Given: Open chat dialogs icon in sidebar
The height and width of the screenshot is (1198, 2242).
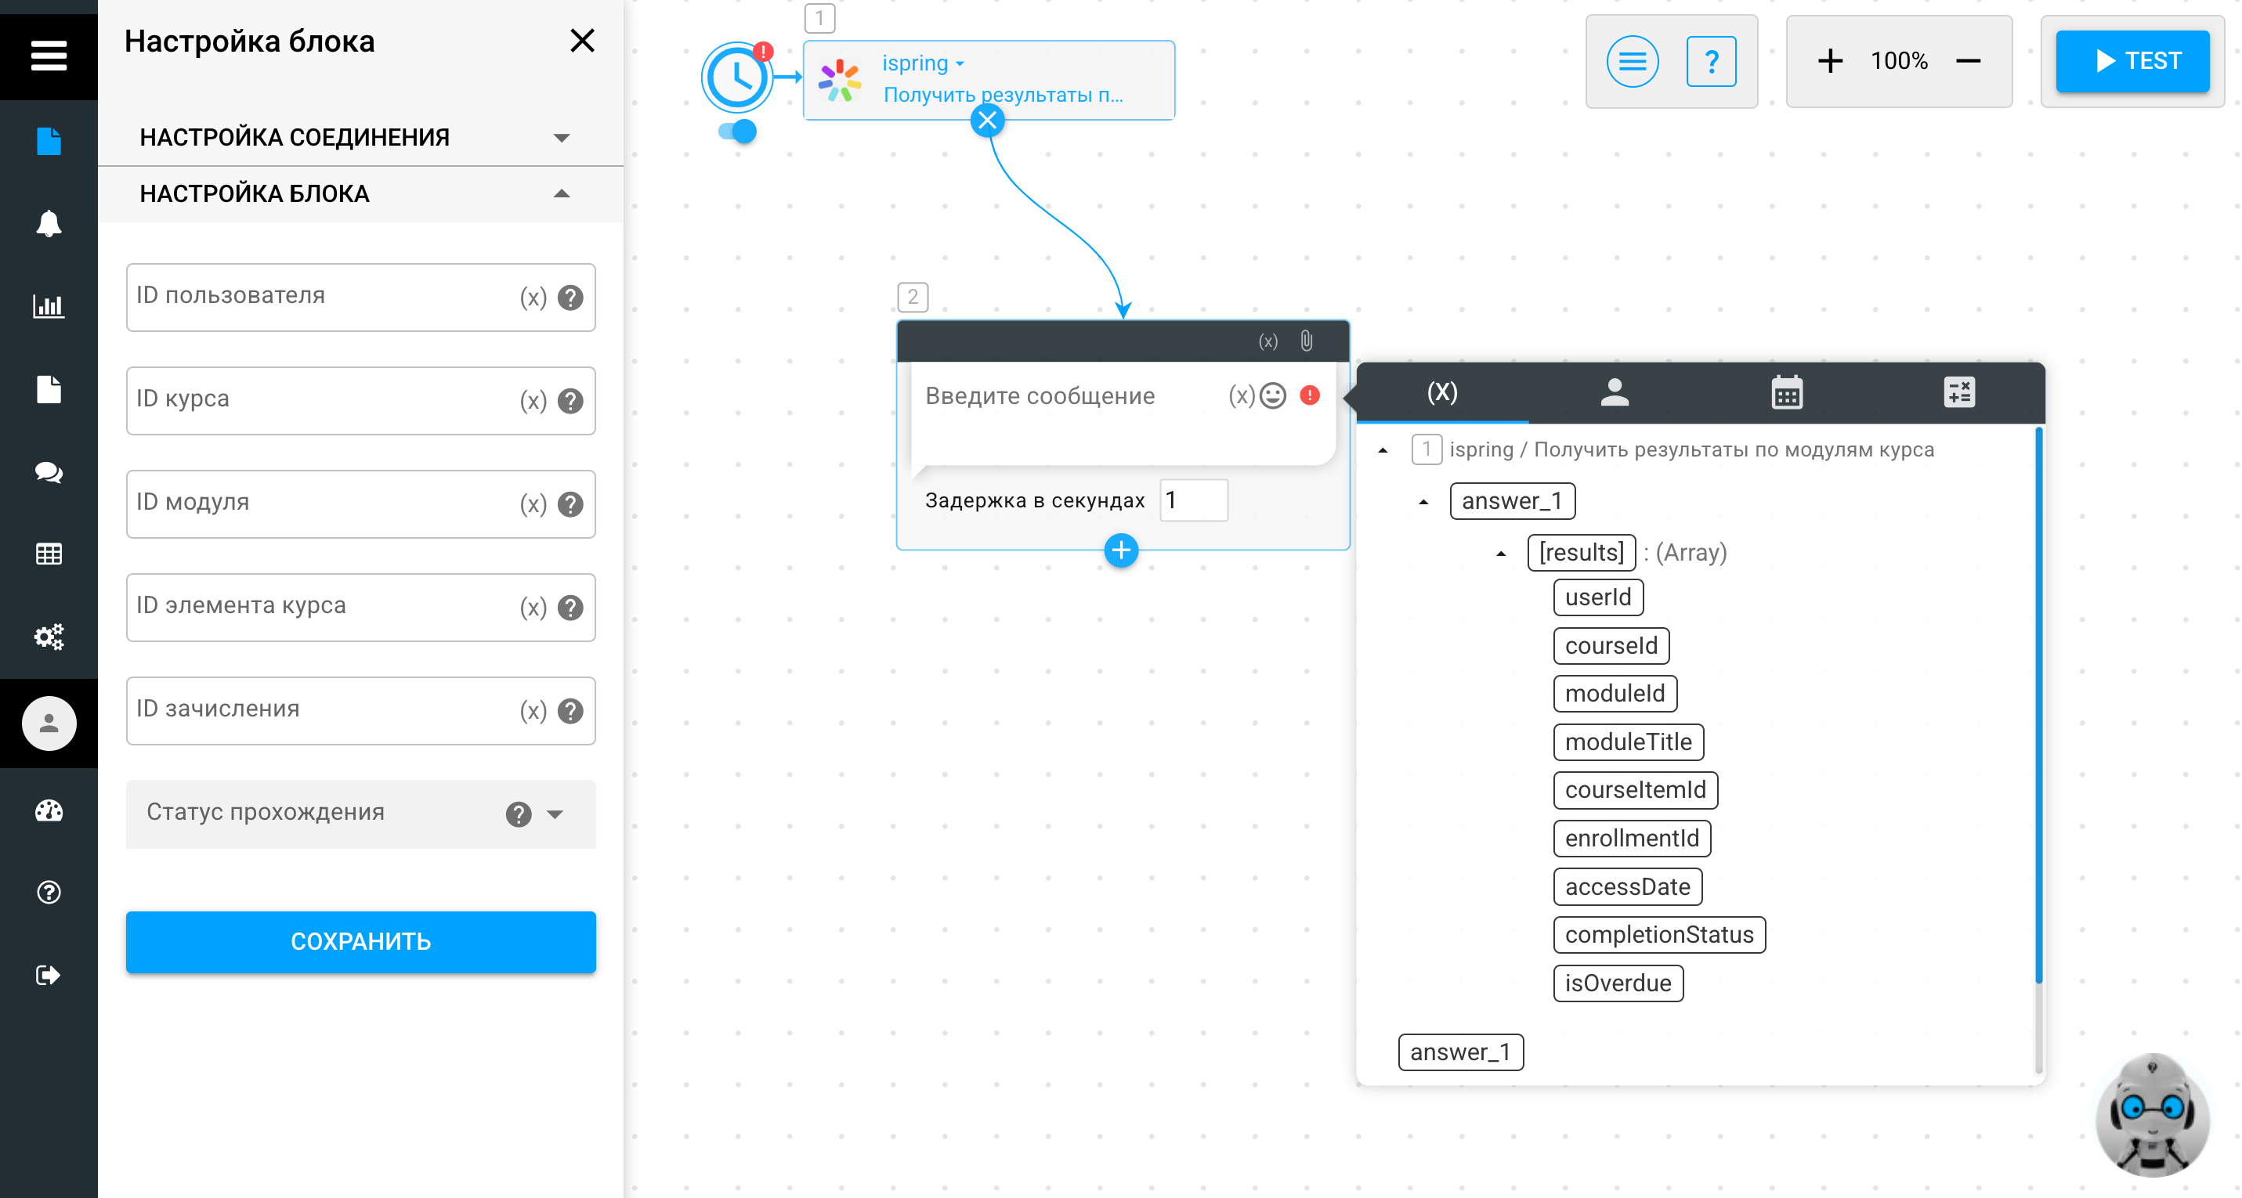Looking at the screenshot, I should tap(49, 472).
